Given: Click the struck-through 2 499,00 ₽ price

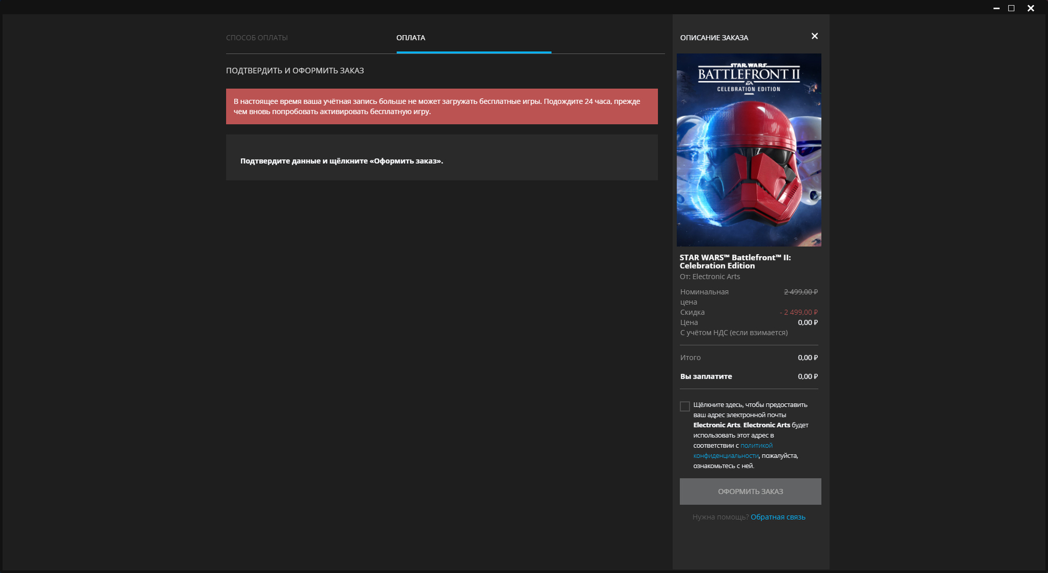Looking at the screenshot, I should pos(801,292).
